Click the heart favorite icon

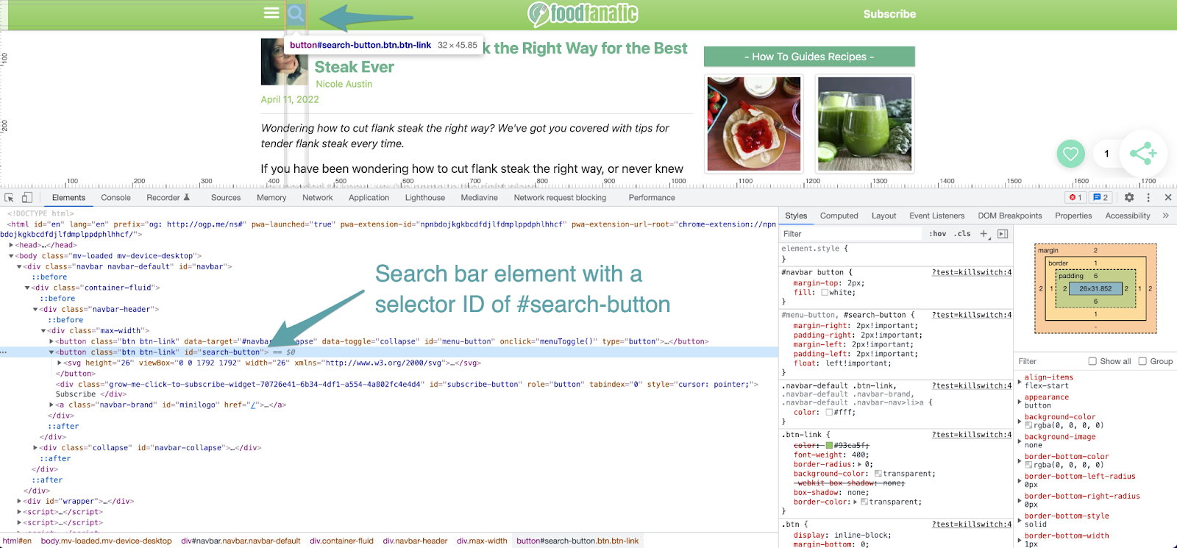[1070, 154]
